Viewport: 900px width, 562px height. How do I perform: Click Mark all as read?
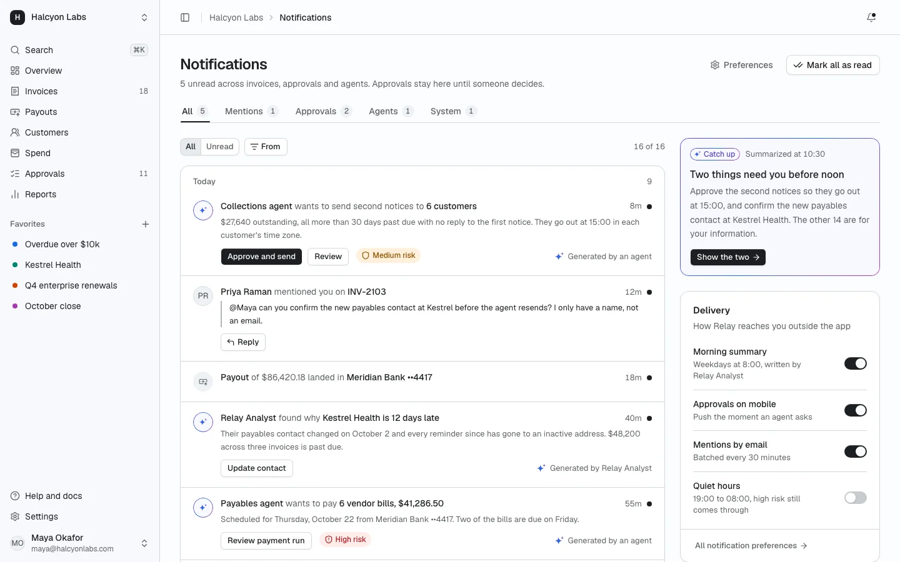(x=832, y=65)
